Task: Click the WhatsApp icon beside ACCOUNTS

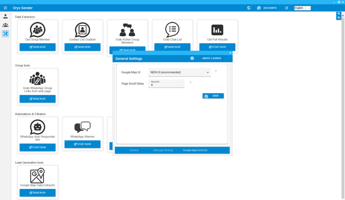Action: coord(259,8)
